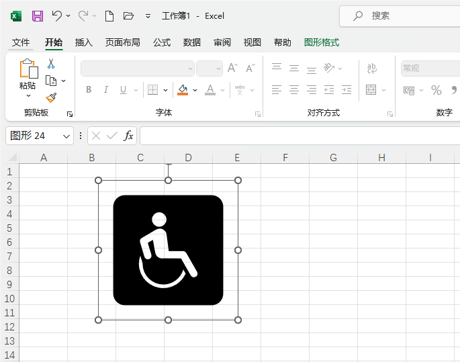Align text to top
460x362 pixels.
(277, 67)
